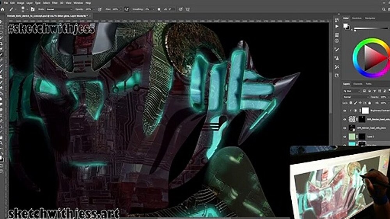This screenshot has height=219, width=390.
Task: Open the Brush Settings collapsed panel icon
Action: tap(337, 50)
